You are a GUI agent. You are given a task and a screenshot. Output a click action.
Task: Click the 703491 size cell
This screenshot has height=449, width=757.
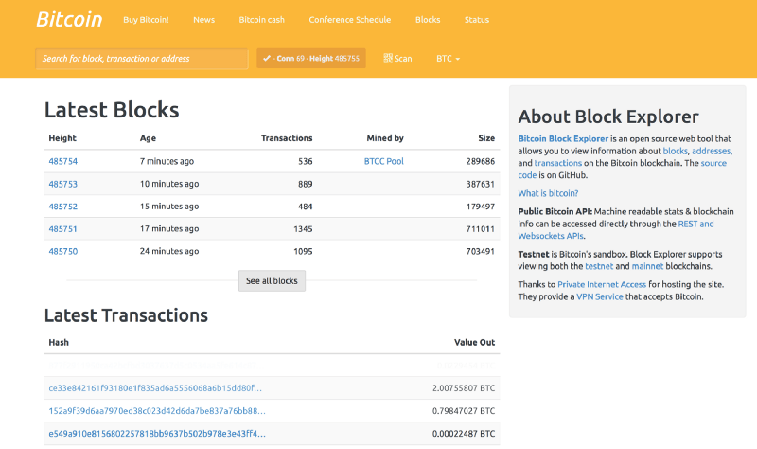tap(481, 251)
